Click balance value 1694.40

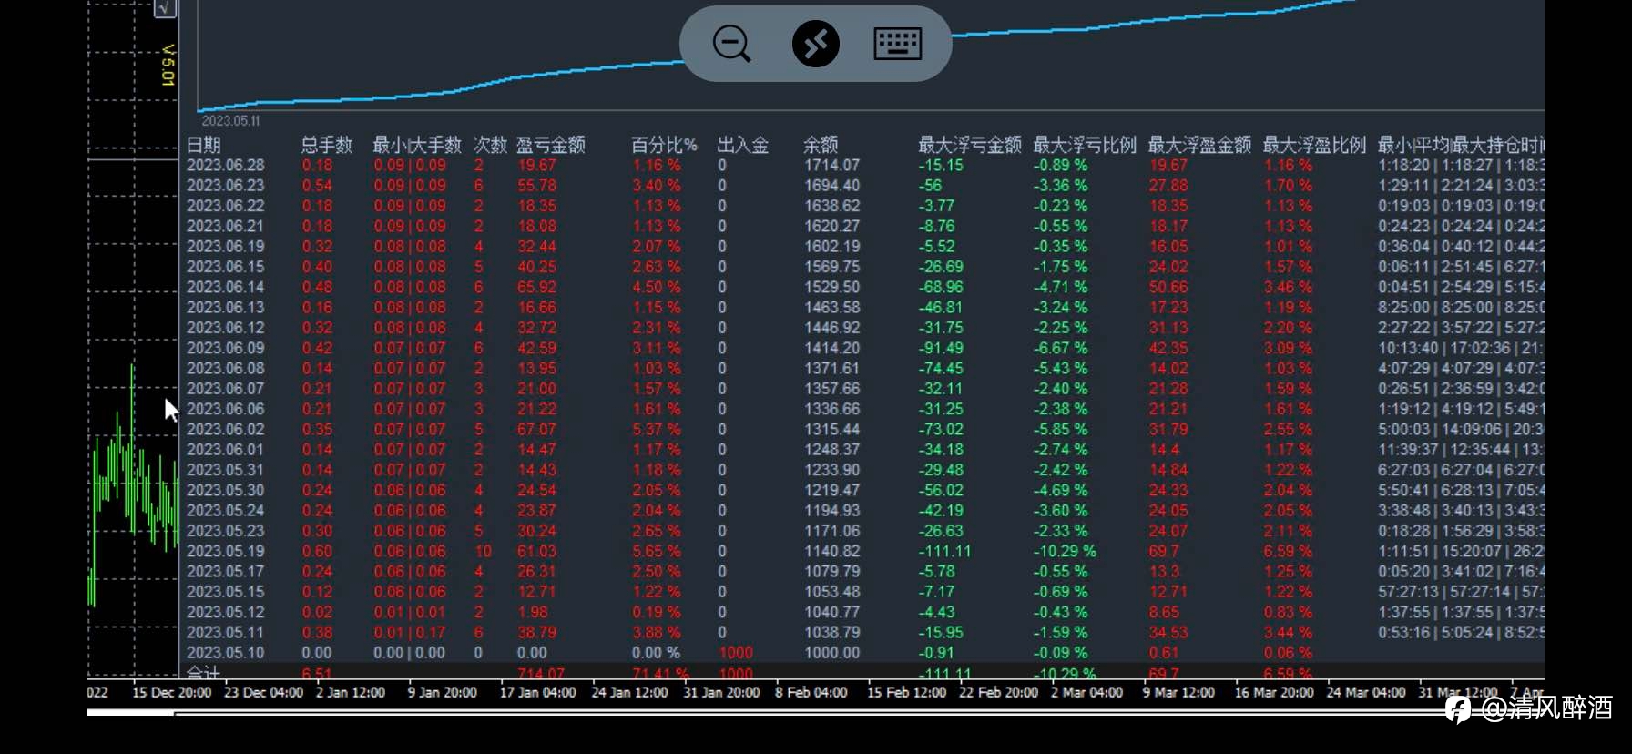tap(831, 185)
